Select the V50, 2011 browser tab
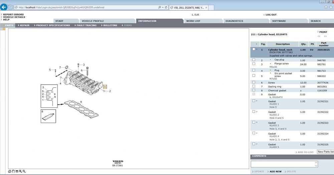Viewport: 334px width, 175px height. [189, 7]
